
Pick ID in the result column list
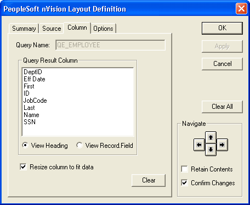point(78,93)
